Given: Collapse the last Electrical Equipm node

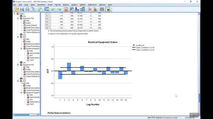Looking at the screenshot, I should point(21,93).
